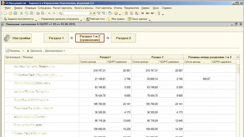Open the calculator icon
The image size is (244, 137).
126,13
